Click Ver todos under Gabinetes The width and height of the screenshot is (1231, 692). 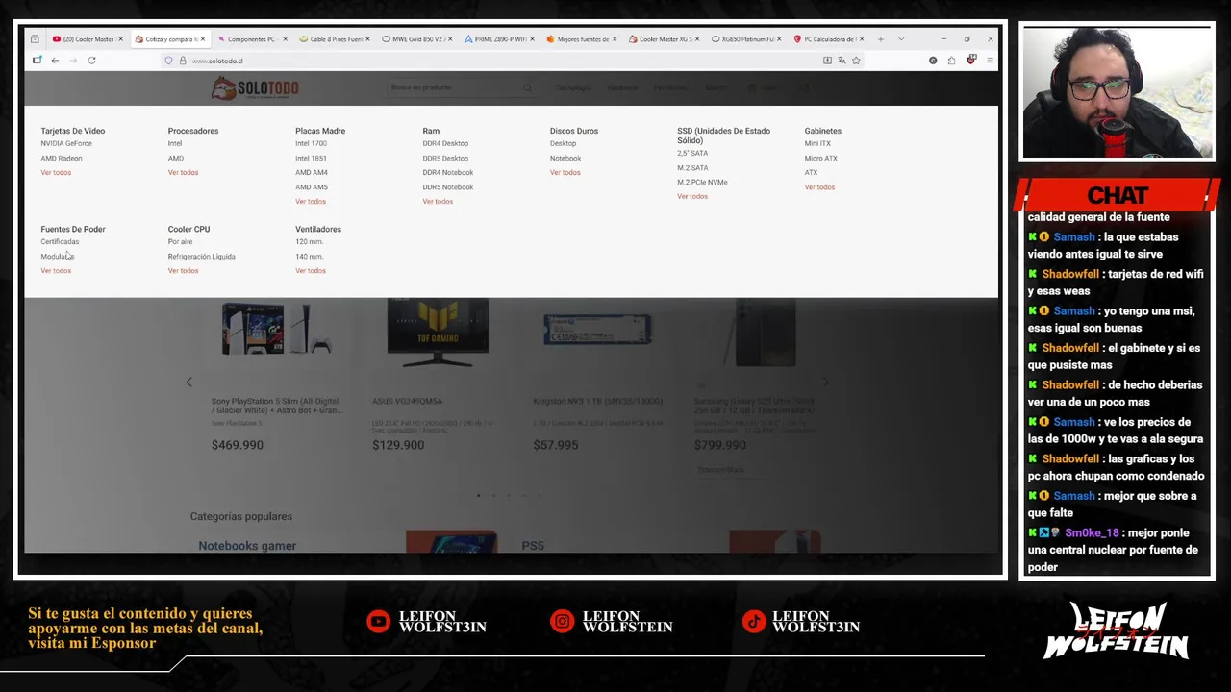pos(819,186)
